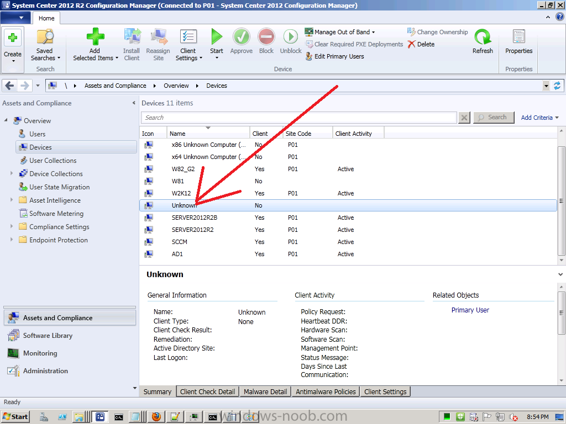Image resolution: width=566 pixels, height=424 pixels.
Task: Collapse the Overview tree node
Action: click(6, 120)
